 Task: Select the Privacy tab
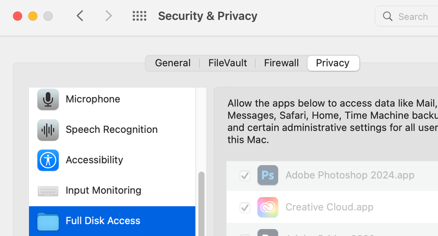pyautogui.click(x=333, y=63)
